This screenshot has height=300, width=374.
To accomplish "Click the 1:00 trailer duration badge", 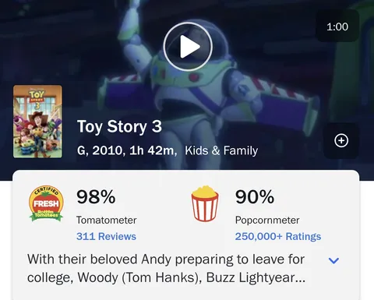I will click(x=337, y=26).
